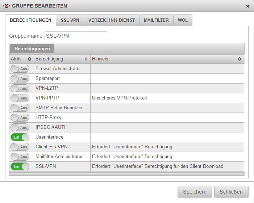254x203 pixels.
Task: Sort by Hinweis column arrows
Action: 240,59
